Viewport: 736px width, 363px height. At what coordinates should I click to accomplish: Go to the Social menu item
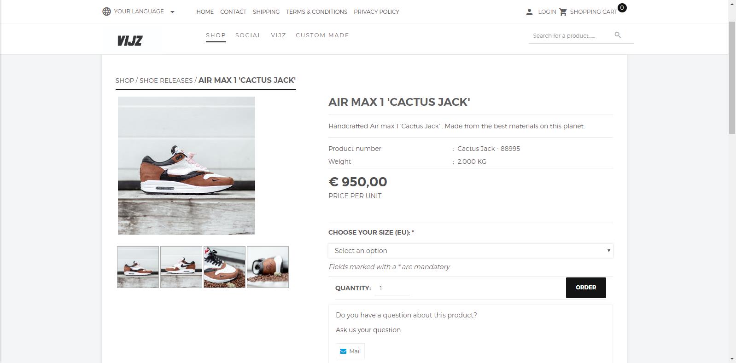click(248, 35)
